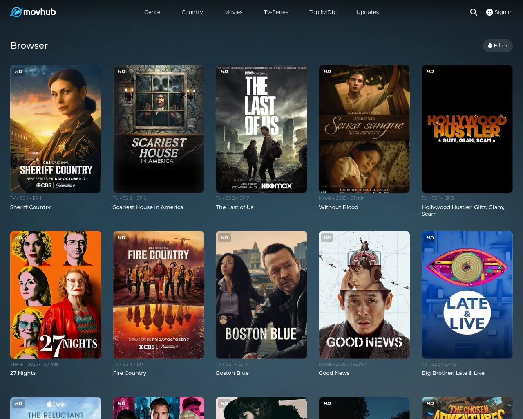Click the HD badge on Without Blood
The height and width of the screenshot is (419, 523).
coord(327,72)
